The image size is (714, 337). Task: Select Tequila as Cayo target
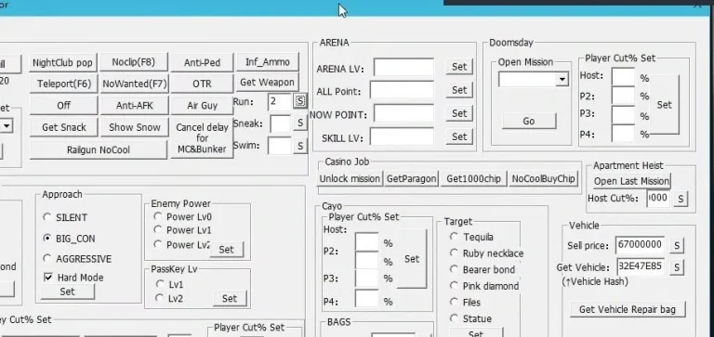(x=454, y=237)
